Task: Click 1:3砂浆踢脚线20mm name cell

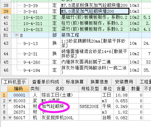Action: pyautogui.click(x=95, y=43)
